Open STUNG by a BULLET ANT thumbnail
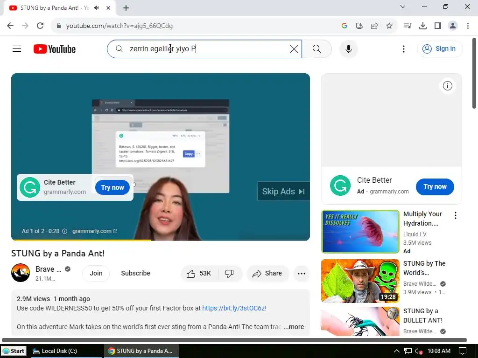This screenshot has width=478, height=358. pos(360,321)
